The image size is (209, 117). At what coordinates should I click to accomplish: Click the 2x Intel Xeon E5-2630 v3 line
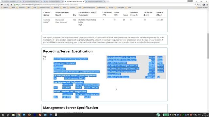(65, 63)
